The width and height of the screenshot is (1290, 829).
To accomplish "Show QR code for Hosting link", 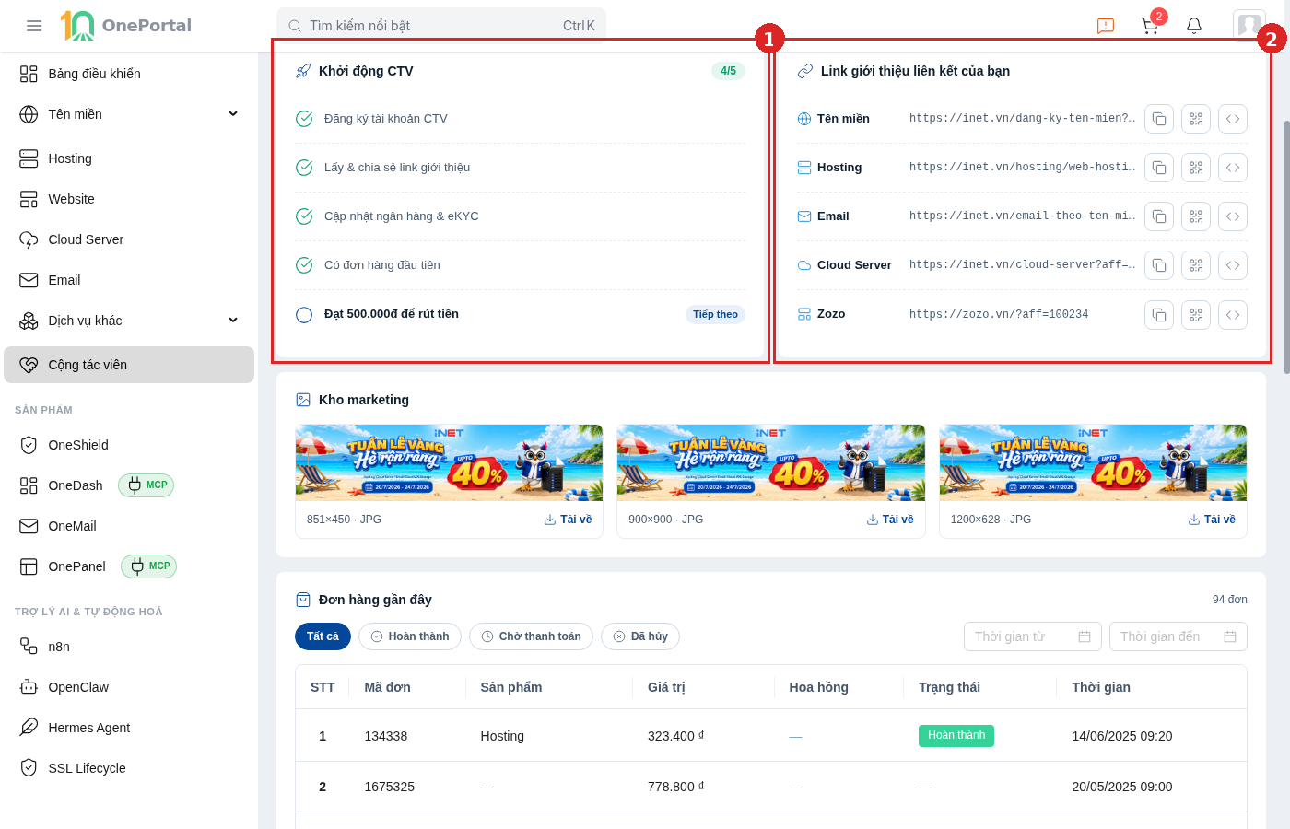I will pyautogui.click(x=1196, y=168).
